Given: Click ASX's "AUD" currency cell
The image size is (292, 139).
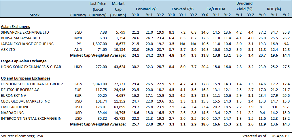Looking at the screenshot, I should tap(78, 50).
